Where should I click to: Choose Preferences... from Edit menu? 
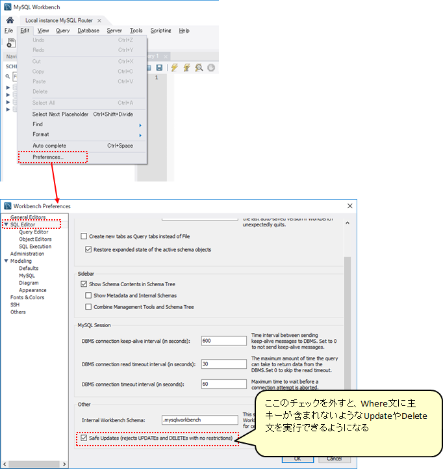point(82,157)
